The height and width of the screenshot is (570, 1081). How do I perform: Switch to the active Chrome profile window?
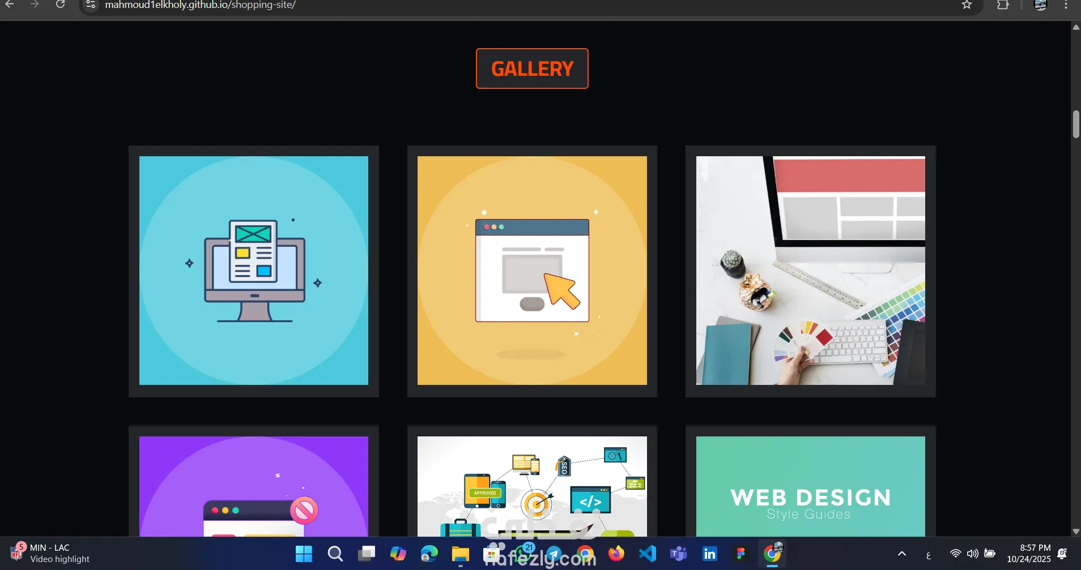click(772, 554)
